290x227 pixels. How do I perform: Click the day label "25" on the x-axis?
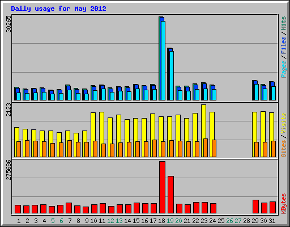tap(221, 221)
